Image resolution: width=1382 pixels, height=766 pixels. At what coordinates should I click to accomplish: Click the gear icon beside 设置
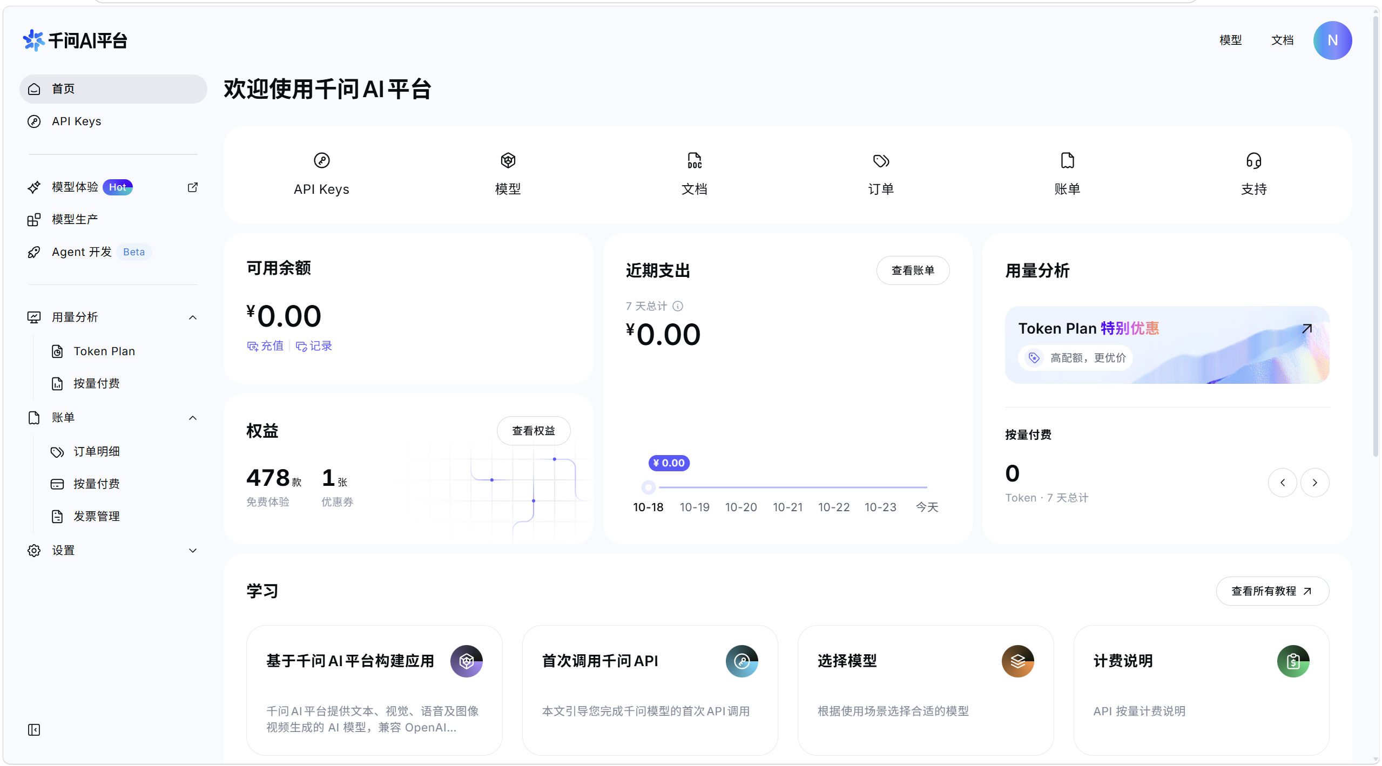point(34,551)
